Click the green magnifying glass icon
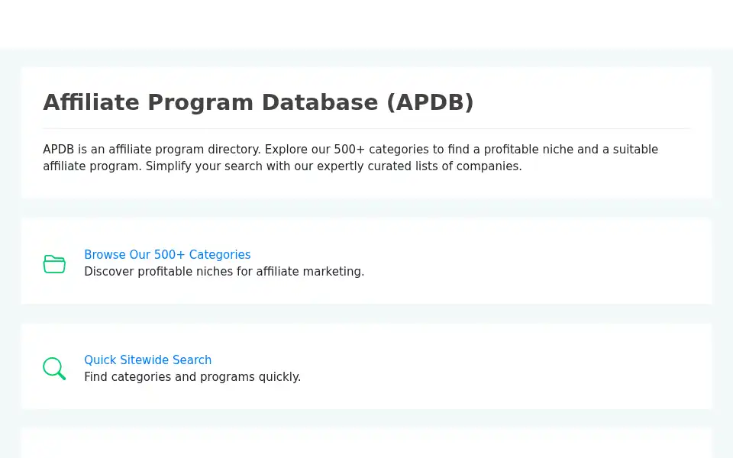This screenshot has width=733, height=458. click(54, 369)
